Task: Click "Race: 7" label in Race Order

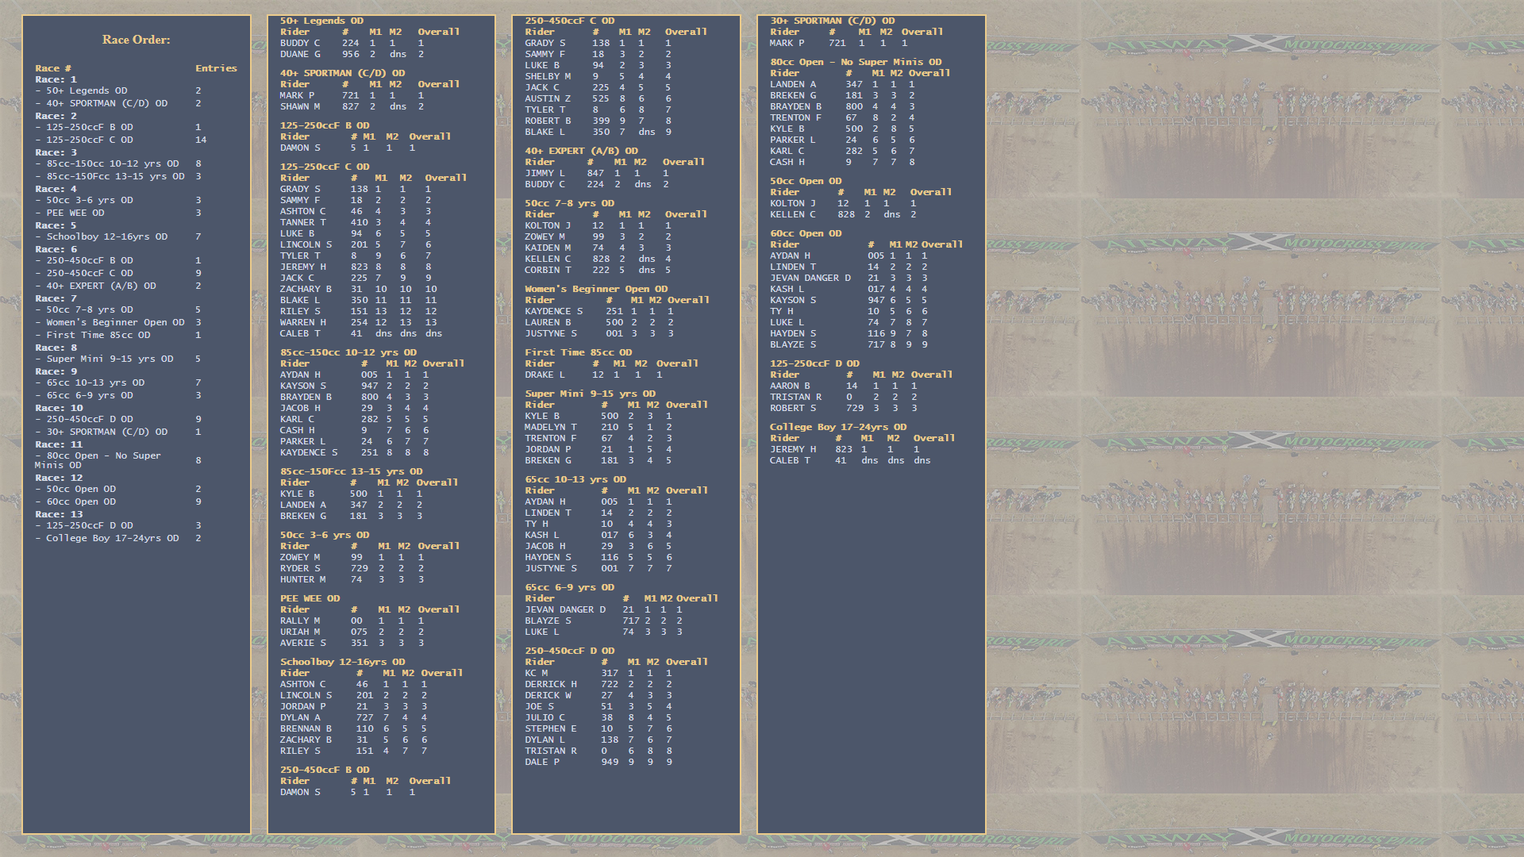Action: click(x=56, y=298)
